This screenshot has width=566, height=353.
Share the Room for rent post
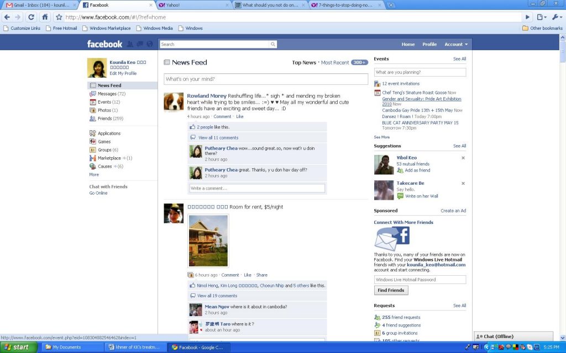tap(261, 275)
